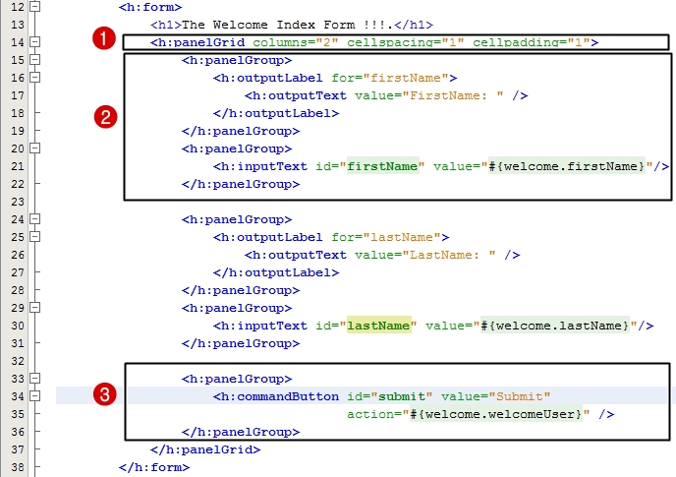The image size is (676, 477).
Task: Click line number 38 in the gutter
Action: (18, 467)
